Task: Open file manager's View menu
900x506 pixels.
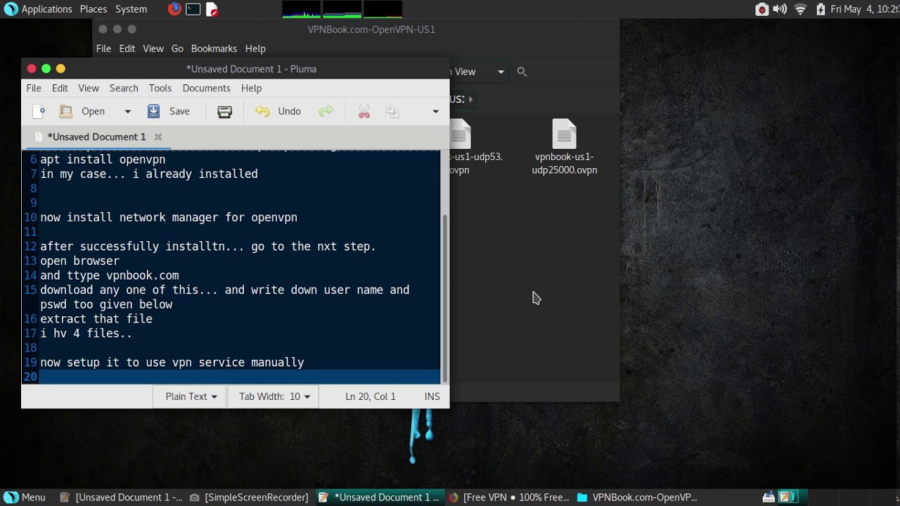Action: tap(153, 48)
